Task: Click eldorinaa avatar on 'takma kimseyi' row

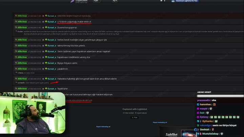Action: tap(16, 46)
